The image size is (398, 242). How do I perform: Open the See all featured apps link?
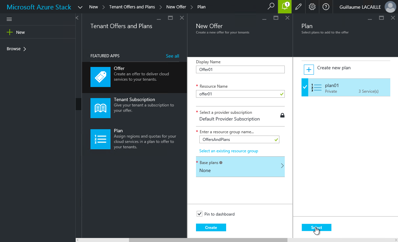click(172, 56)
